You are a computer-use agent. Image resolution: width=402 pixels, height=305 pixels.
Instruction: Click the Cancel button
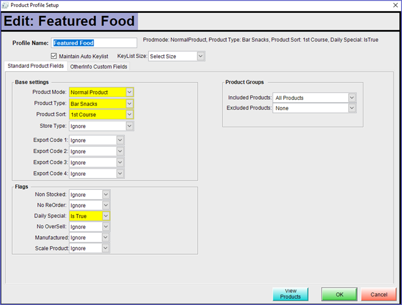[379, 295]
